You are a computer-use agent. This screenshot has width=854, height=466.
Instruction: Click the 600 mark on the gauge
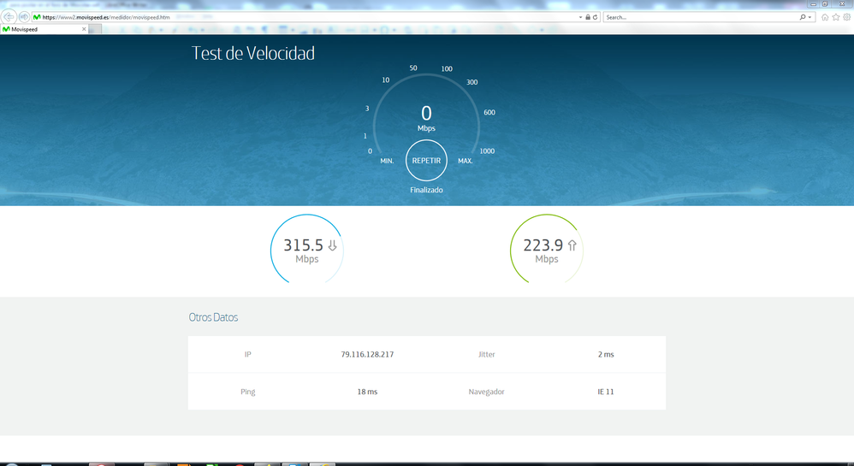(x=489, y=113)
